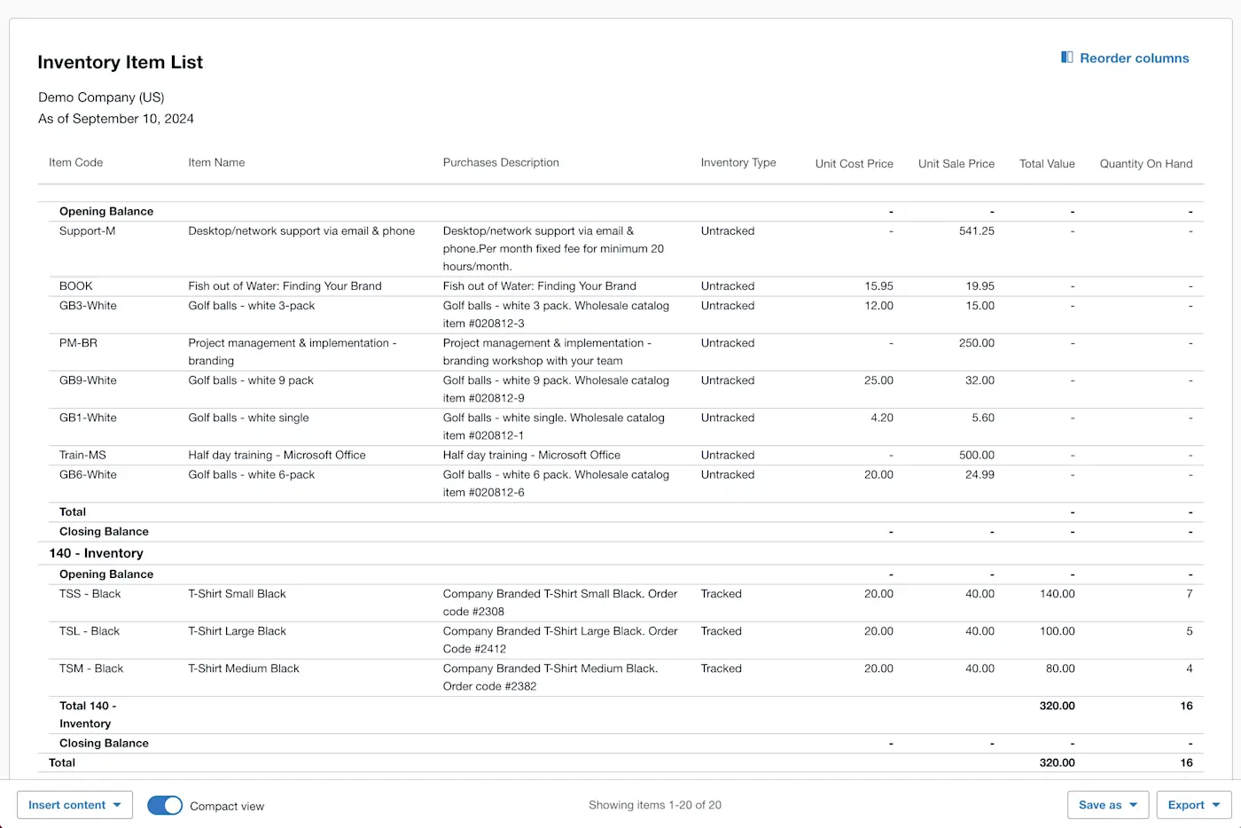
Task: Select the TSS - Black item code
Action: 90,593
